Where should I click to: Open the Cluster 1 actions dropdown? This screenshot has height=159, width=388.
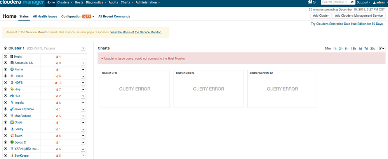tap(83, 48)
